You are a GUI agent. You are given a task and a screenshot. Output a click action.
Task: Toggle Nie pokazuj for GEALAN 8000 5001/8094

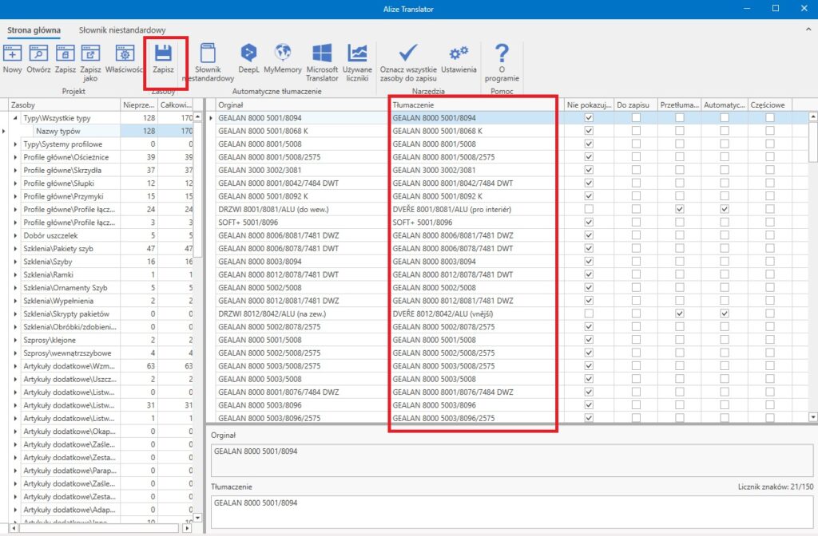coord(589,118)
